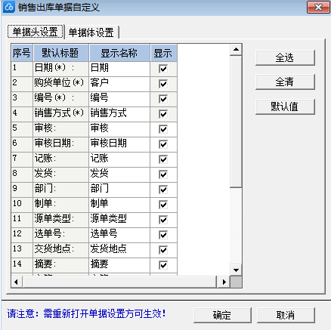Click the 取消 button
Image resolution: width=331 pixels, height=330 pixels.
click(x=286, y=315)
